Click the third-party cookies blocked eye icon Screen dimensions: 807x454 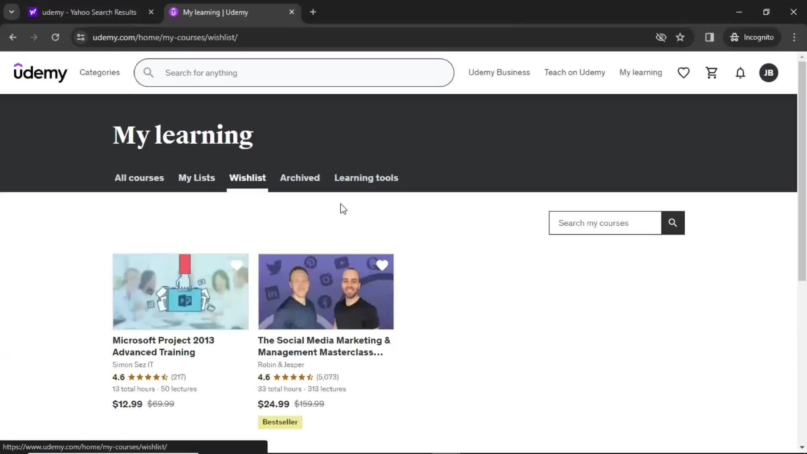point(661,37)
